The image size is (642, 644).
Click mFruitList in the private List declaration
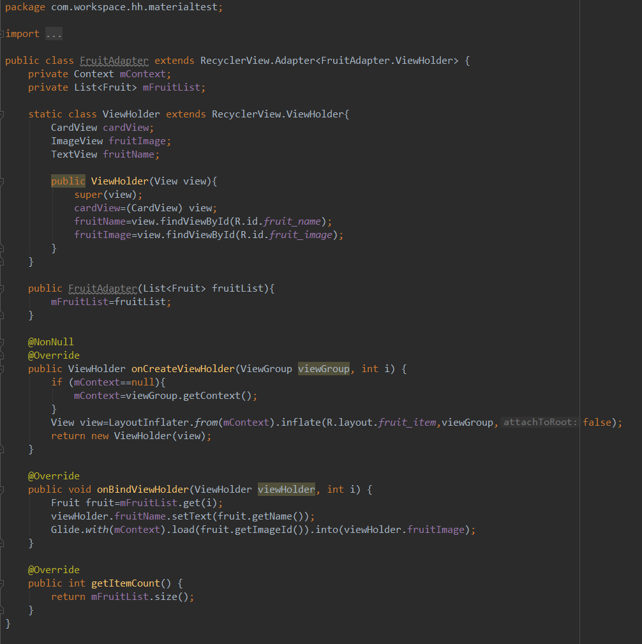[171, 87]
